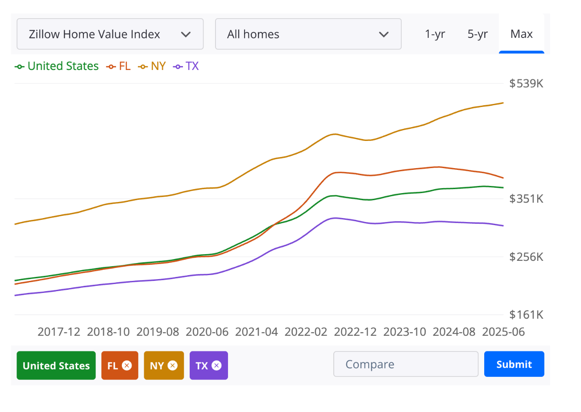
Task: Toggle TX series label in legend
Action: pos(192,66)
